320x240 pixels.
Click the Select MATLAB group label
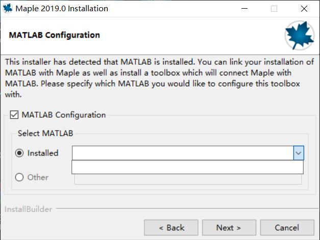[x=45, y=134]
